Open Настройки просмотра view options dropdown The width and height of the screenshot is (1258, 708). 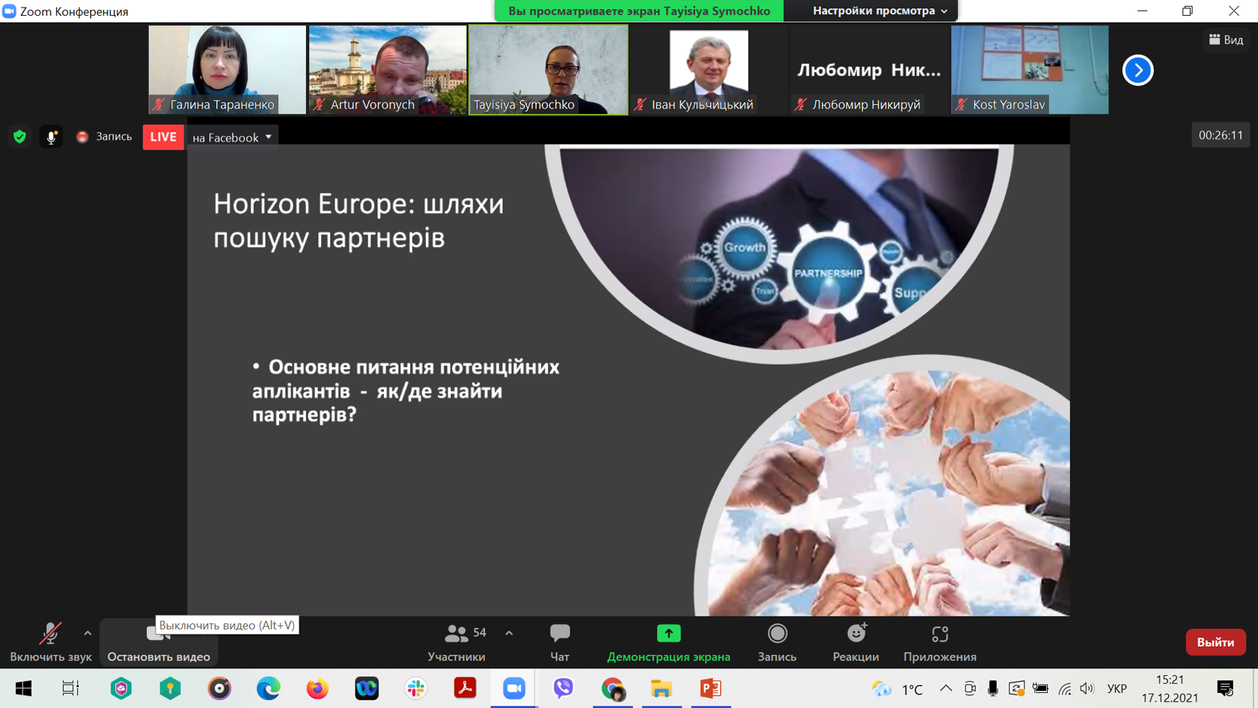pyautogui.click(x=880, y=10)
